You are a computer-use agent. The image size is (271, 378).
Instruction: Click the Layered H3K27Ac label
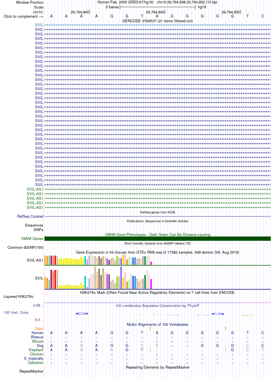pyautogui.click(x=19, y=296)
